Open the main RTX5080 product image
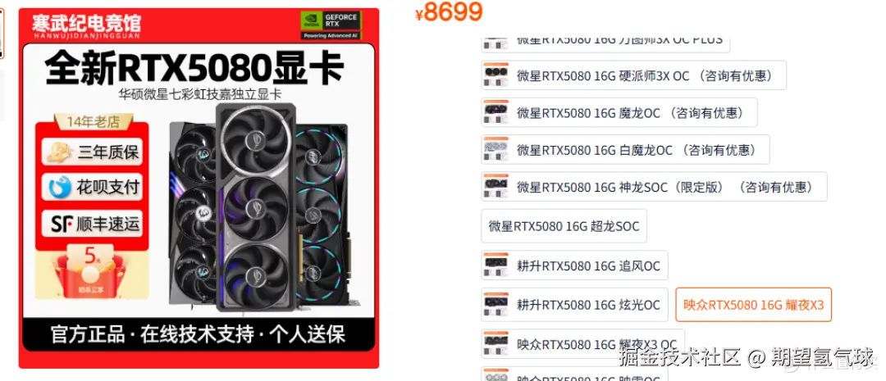 (199, 188)
